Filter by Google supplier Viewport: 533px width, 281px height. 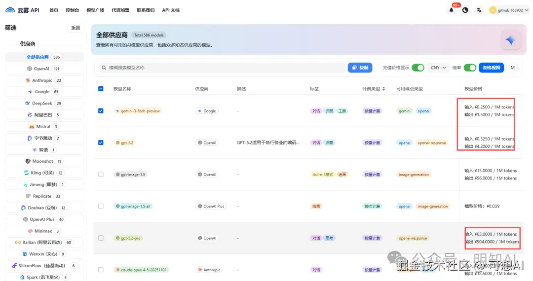44,92
